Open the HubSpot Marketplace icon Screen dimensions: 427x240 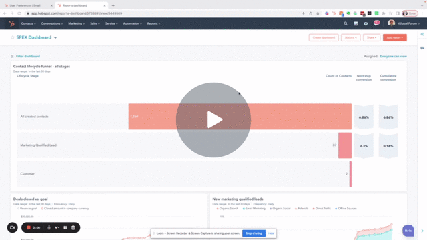(x=356, y=24)
